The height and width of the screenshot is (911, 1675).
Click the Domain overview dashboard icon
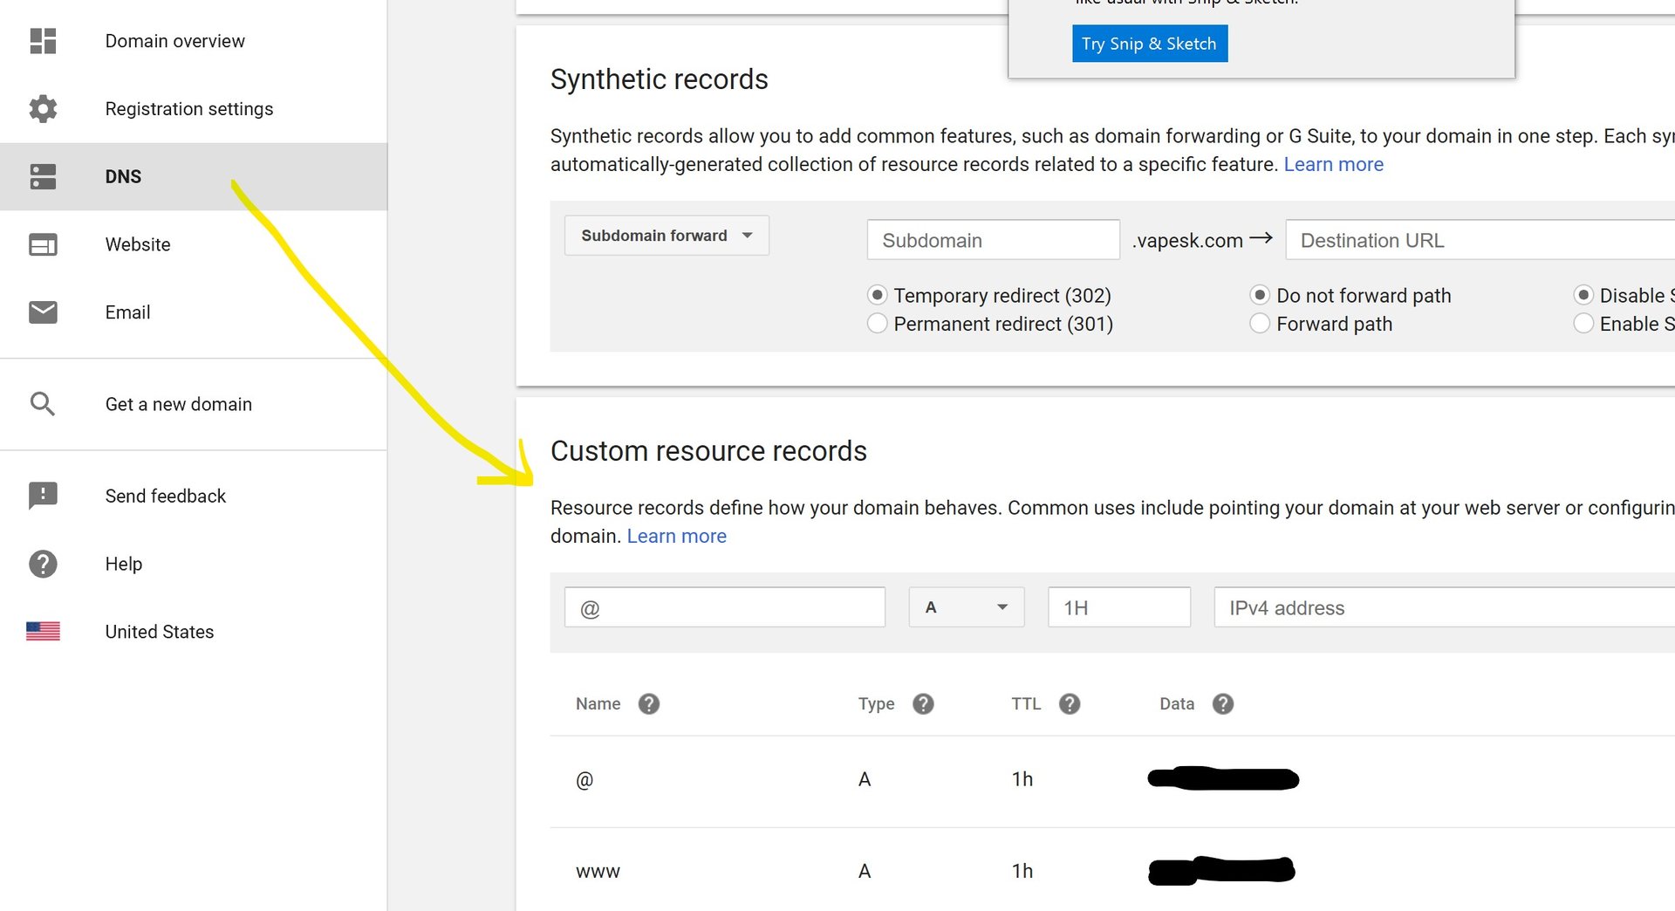click(x=43, y=41)
